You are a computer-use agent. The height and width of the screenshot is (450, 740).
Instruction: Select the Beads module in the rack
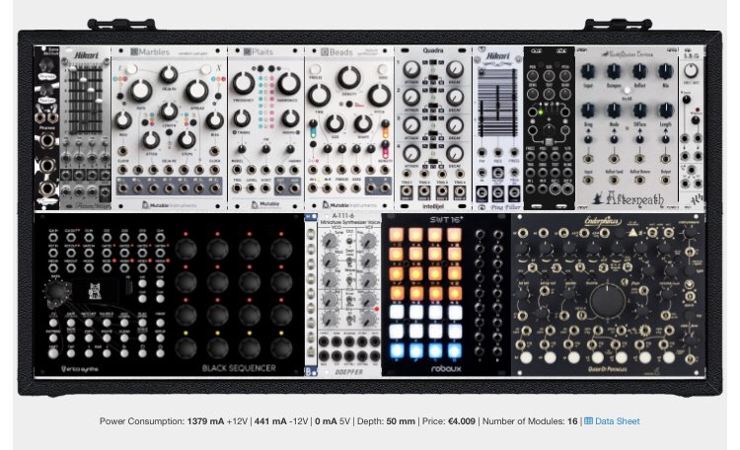pos(349,128)
